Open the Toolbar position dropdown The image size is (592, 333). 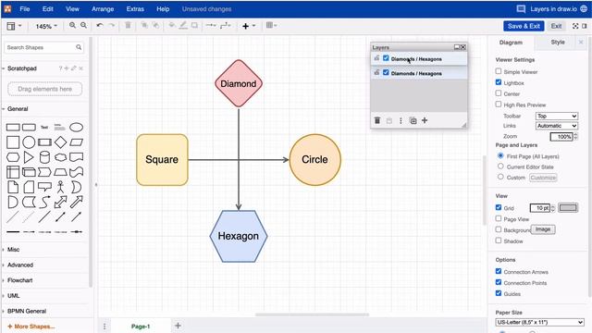(557, 116)
